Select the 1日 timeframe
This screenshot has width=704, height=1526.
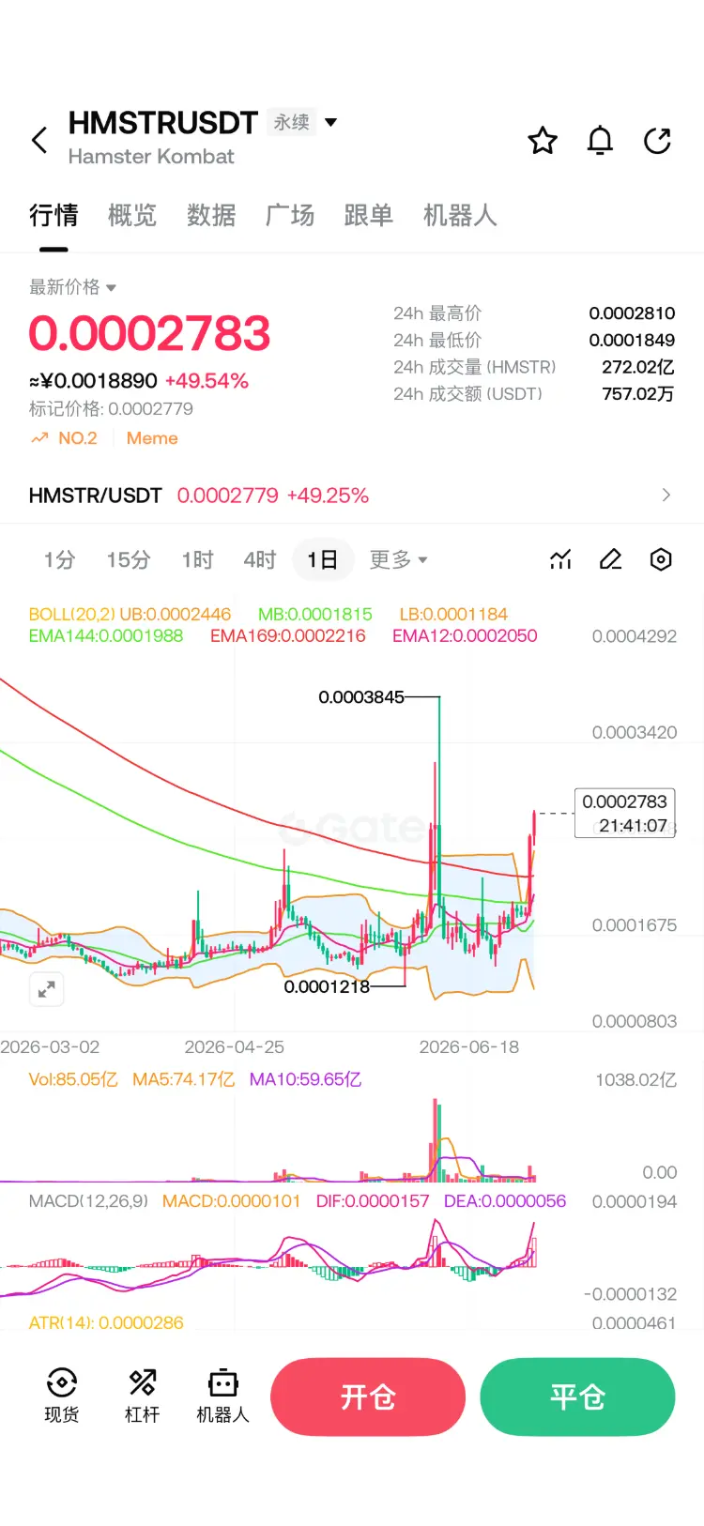pos(322,560)
